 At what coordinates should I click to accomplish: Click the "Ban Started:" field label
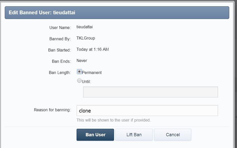click(59, 50)
